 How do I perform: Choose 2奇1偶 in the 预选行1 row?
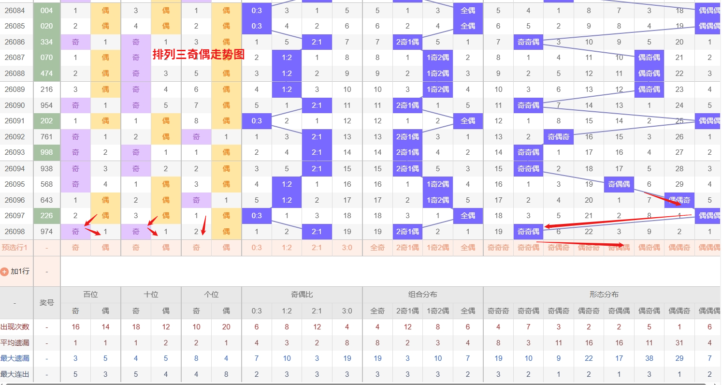[x=407, y=248]
